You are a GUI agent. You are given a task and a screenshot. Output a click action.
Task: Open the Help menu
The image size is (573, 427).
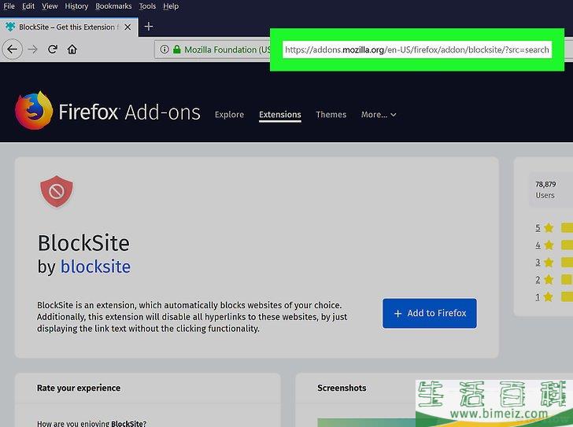(171, 6)
